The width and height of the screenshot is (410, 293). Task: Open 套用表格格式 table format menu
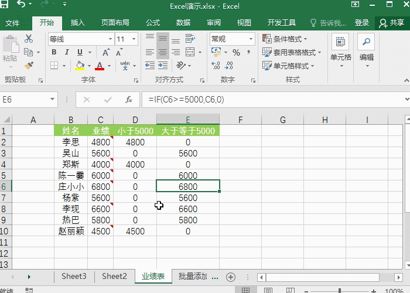292,52
